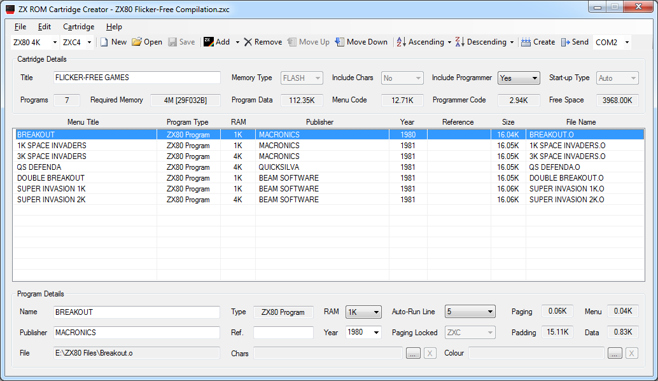
Task: Select the 1K SPACE INVADERS row
Action: pyautogui.click(x=328, y=146)
